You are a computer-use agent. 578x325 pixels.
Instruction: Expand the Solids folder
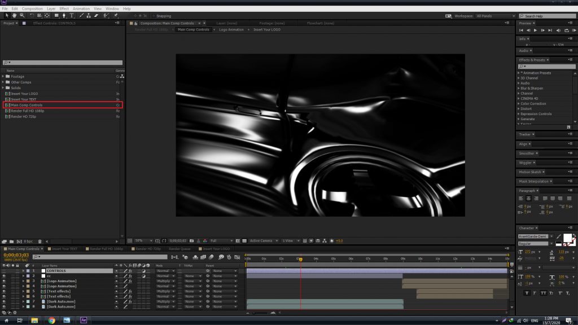point(3,87)
